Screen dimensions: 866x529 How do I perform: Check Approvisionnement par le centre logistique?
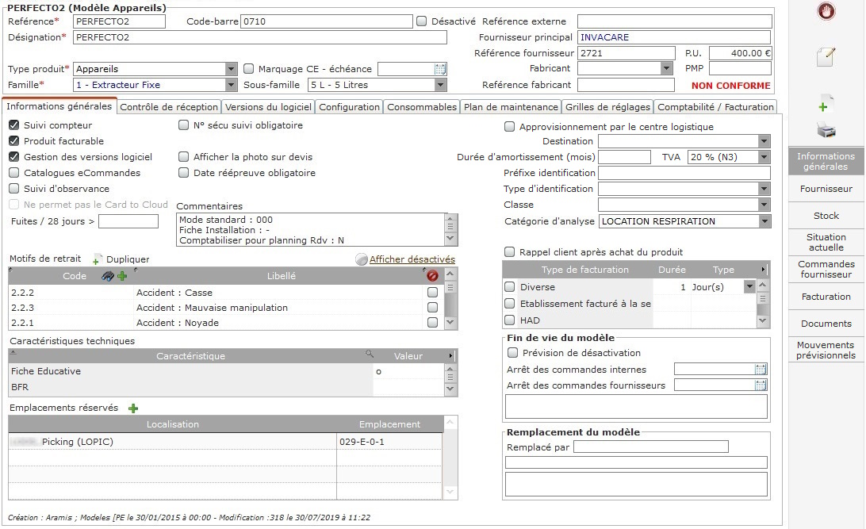(x=509, y=126)
